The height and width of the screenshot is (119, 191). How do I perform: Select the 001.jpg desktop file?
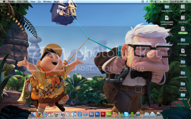[x=183, y=30]
